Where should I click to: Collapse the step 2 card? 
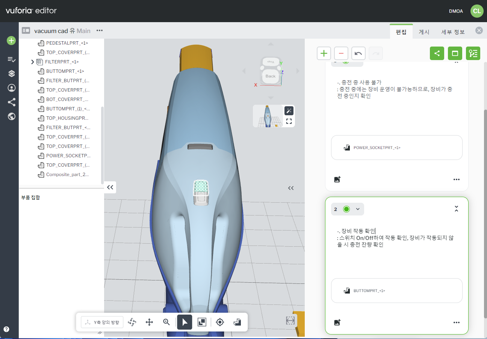tap(456, 209)
